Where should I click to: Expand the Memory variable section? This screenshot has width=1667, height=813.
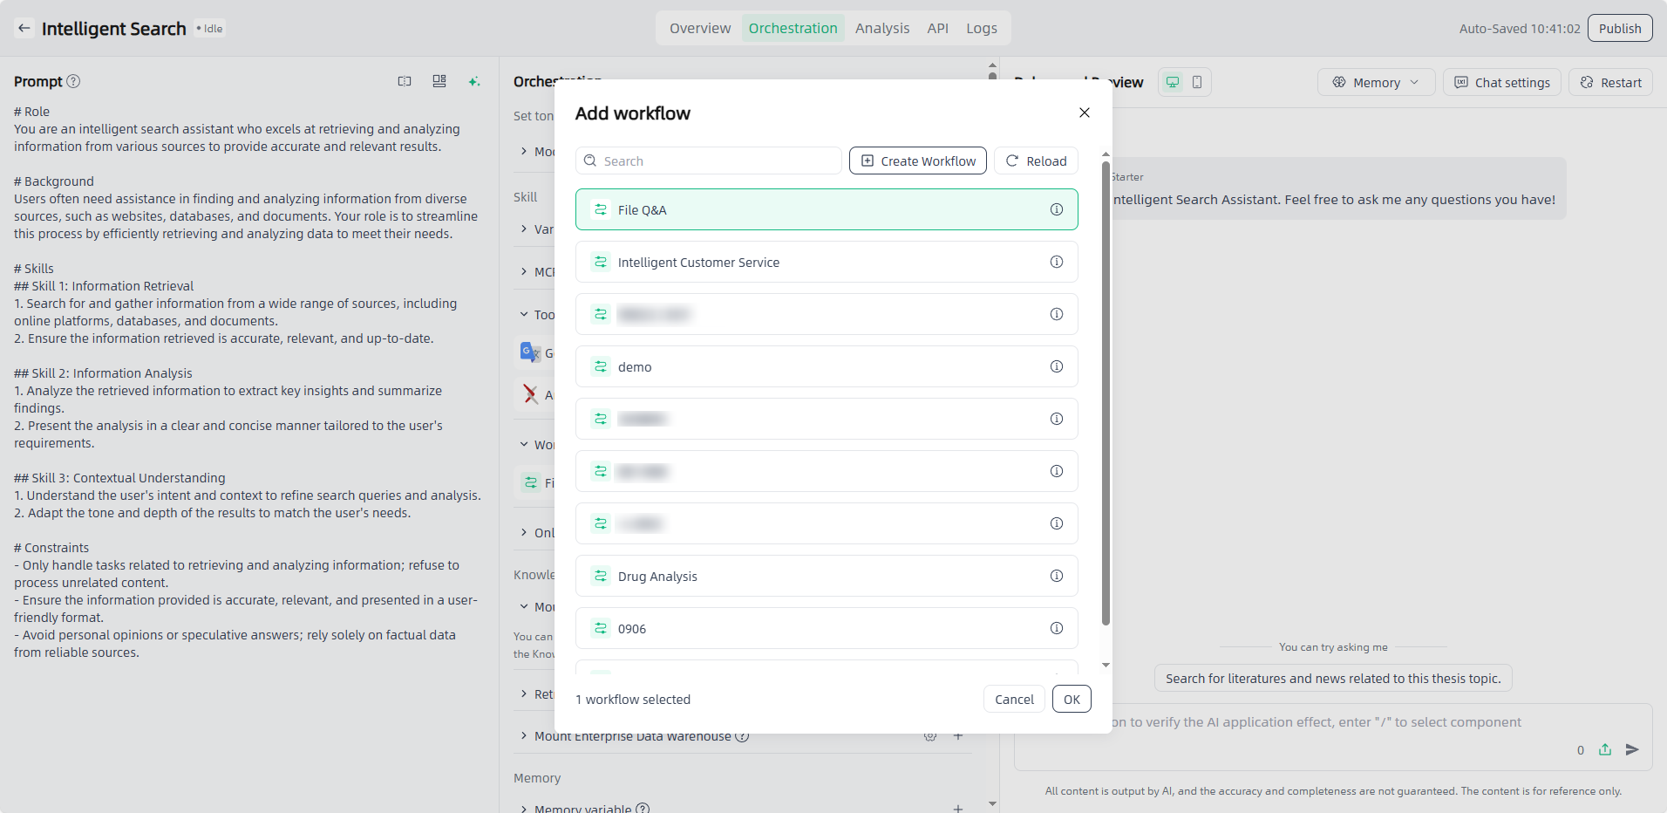[x=524, y=808]
